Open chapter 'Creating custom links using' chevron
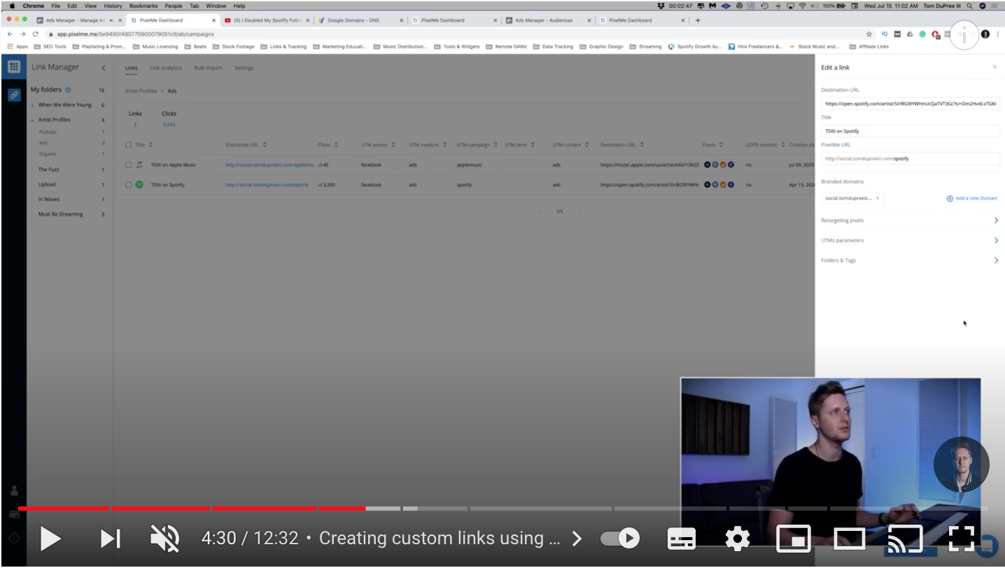The height and width of the screenshot is (568, 1005). (577, 539)
